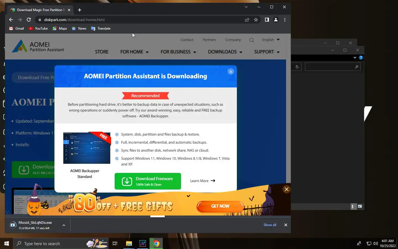Screen dimensions: 398x249
Task: Open a new browser tab
Action: click(x=80, y=10)
